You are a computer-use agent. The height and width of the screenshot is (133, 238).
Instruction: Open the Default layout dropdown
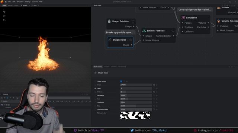coord(25,6)
